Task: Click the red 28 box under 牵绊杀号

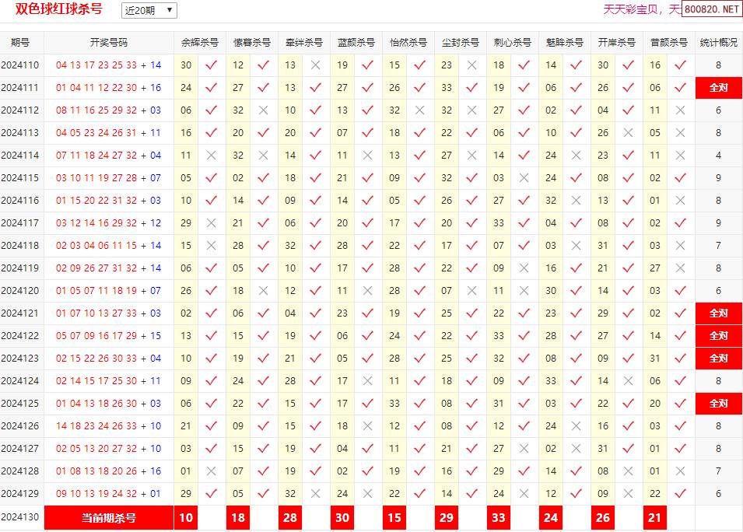Action: pyautogui.click(x=290, y=518)
